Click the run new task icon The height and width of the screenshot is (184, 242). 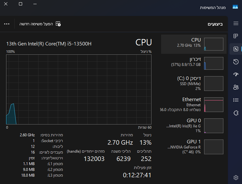tap(58, 24)
